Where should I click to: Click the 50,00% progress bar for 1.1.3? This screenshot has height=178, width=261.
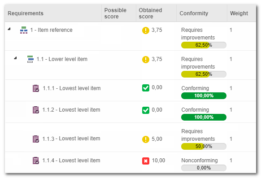point(204,147)
